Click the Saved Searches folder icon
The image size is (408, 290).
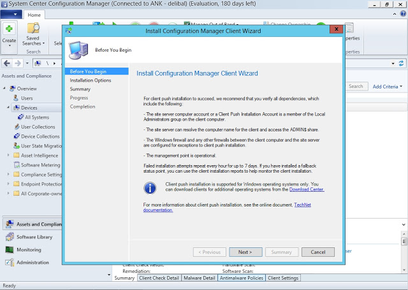coord(33,29)
